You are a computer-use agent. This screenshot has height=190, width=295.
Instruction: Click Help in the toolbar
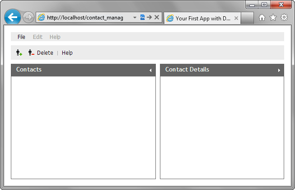(67, 53)
